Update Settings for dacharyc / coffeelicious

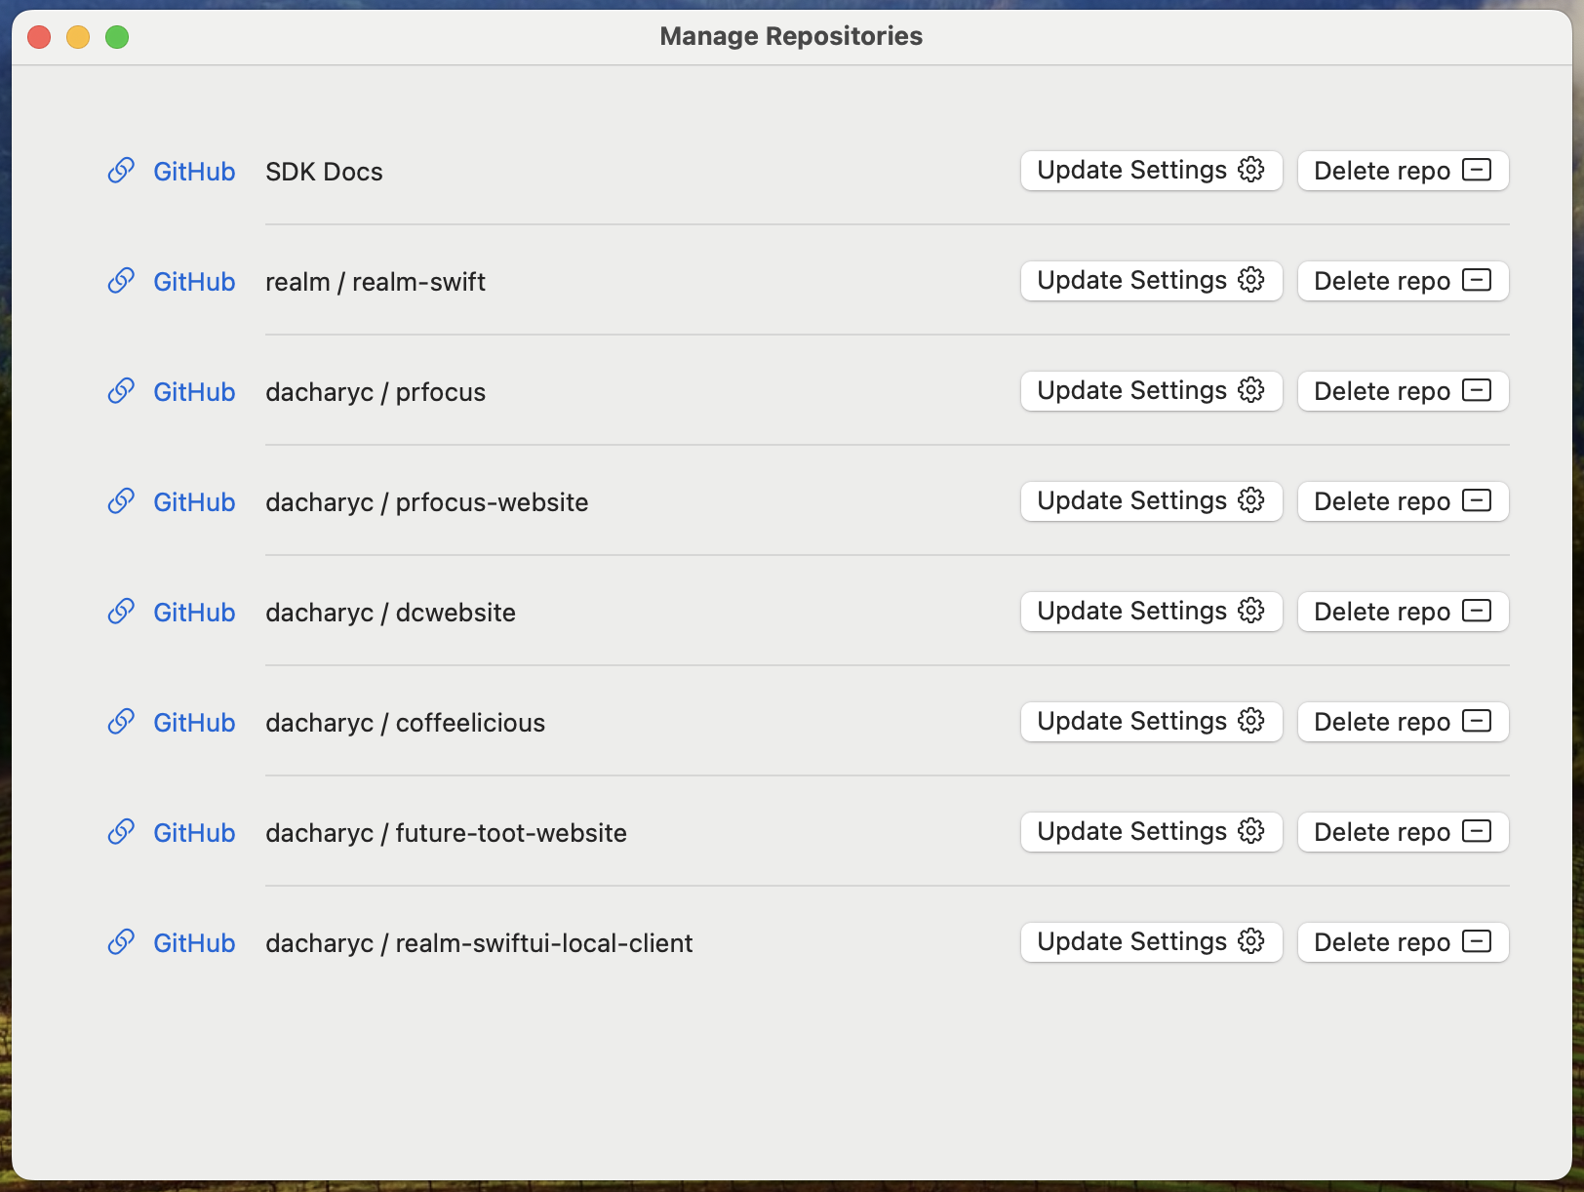(x=1151, y=722)
